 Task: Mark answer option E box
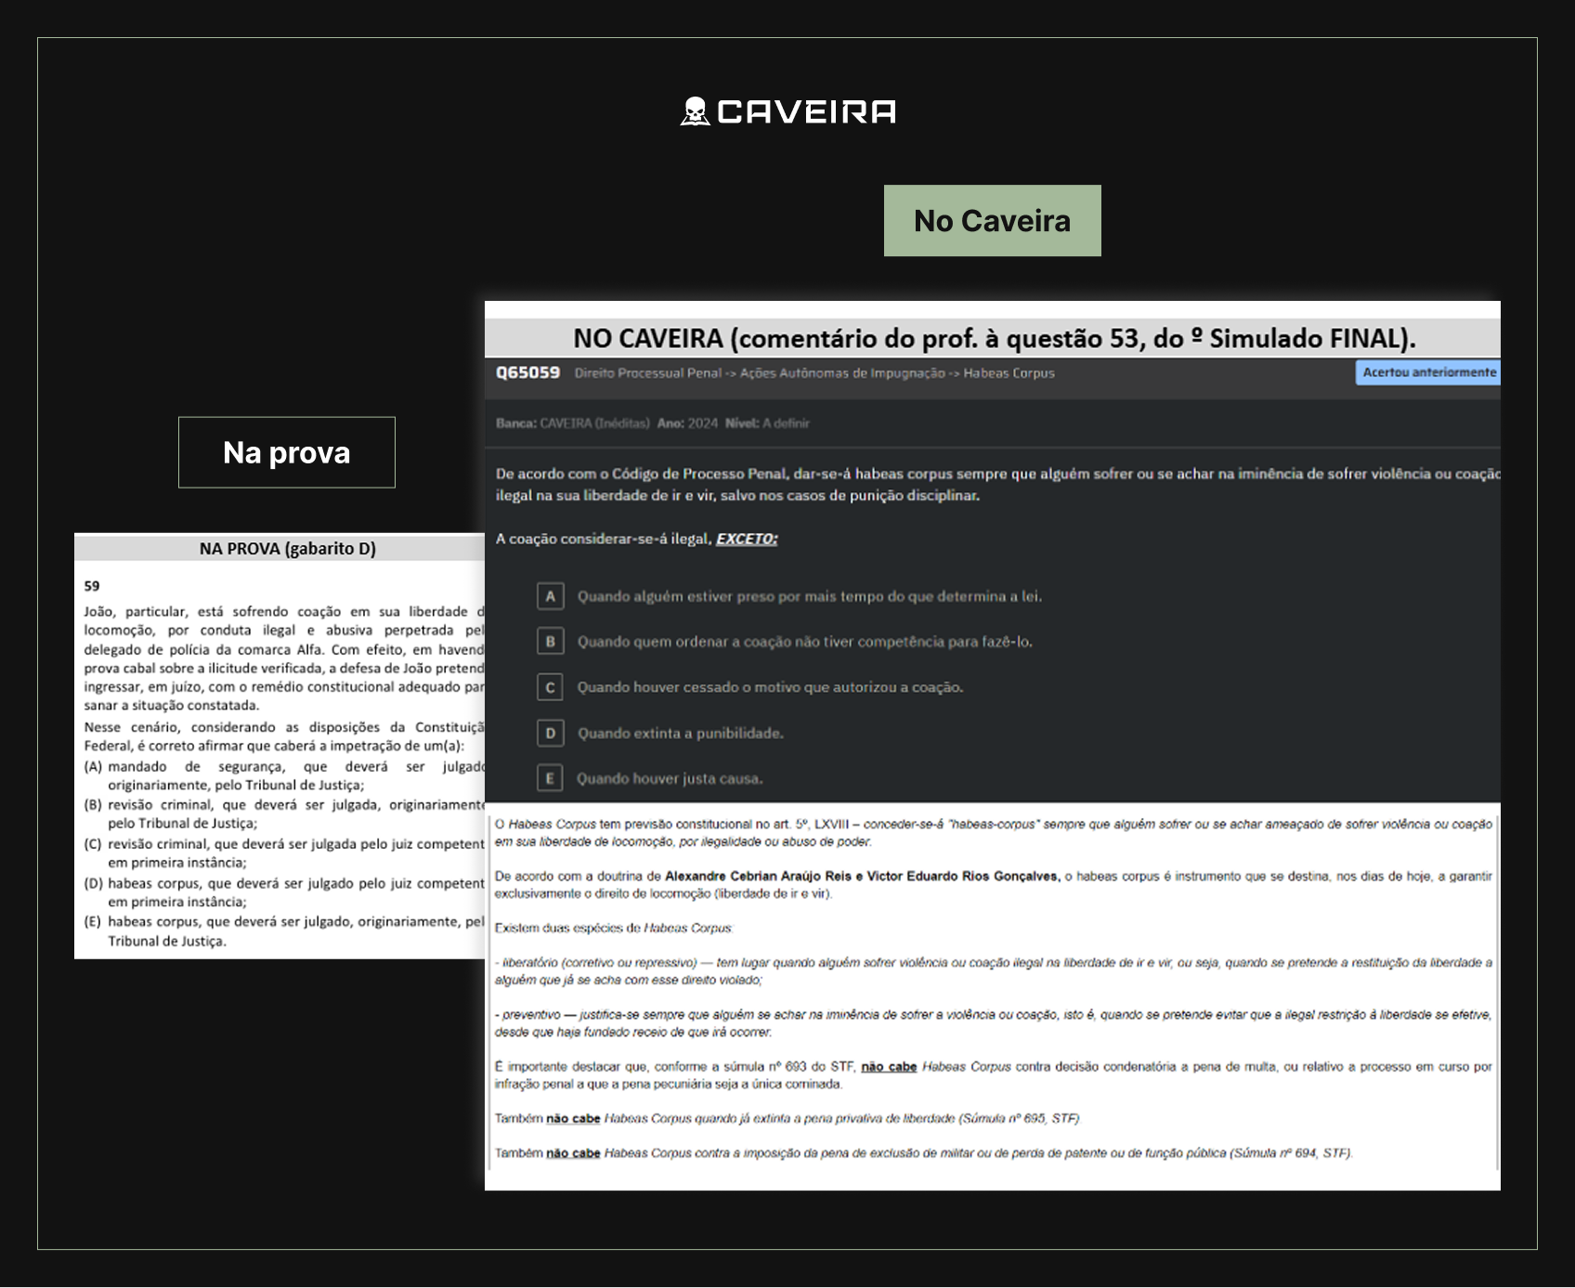point(551,778)
